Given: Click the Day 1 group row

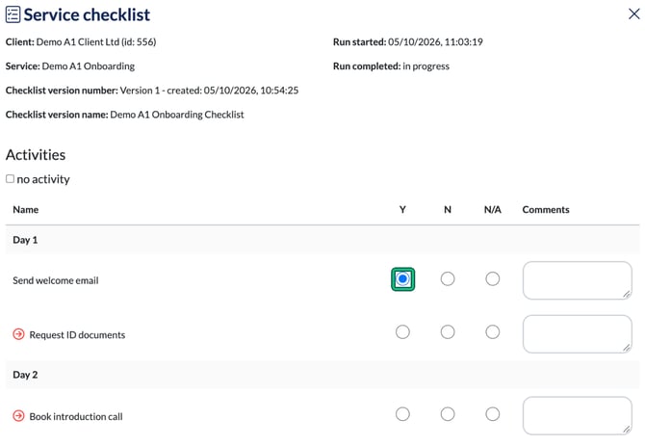Looking at the screenshot, I should click(x=322, y=240).
